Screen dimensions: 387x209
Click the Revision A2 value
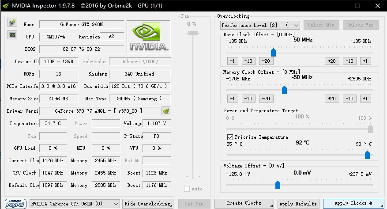pyautogui.click(x=112, y=37)
